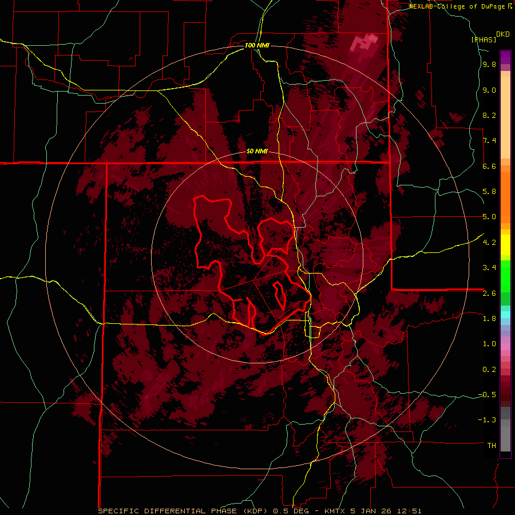Select the -0.5 scale value
The width and height of the screenshot is (515, 515).
[487, 395]
